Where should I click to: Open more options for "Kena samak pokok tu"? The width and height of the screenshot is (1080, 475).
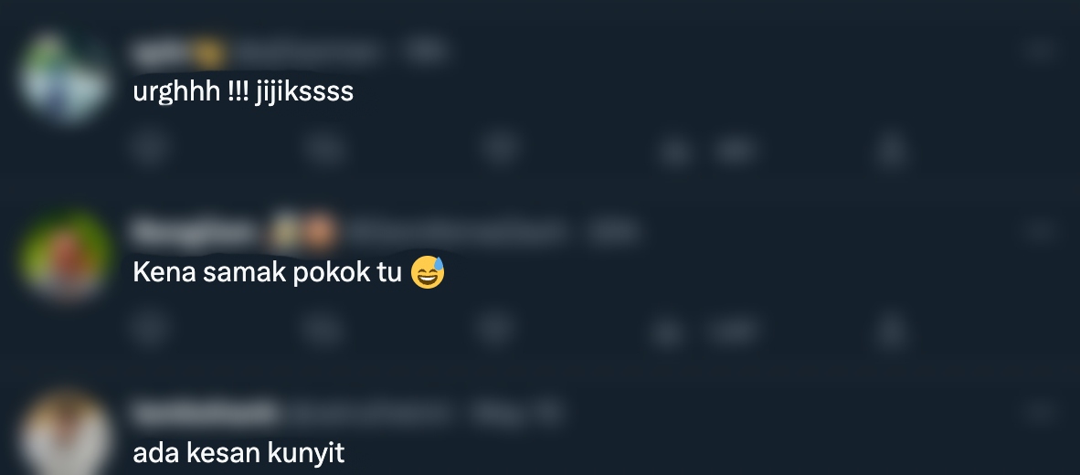1040,230
